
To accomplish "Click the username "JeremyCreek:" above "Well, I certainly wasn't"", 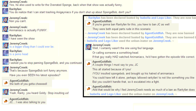I will point(102,45).
